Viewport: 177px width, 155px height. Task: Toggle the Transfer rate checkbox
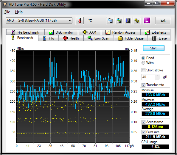tap(143, 85)
